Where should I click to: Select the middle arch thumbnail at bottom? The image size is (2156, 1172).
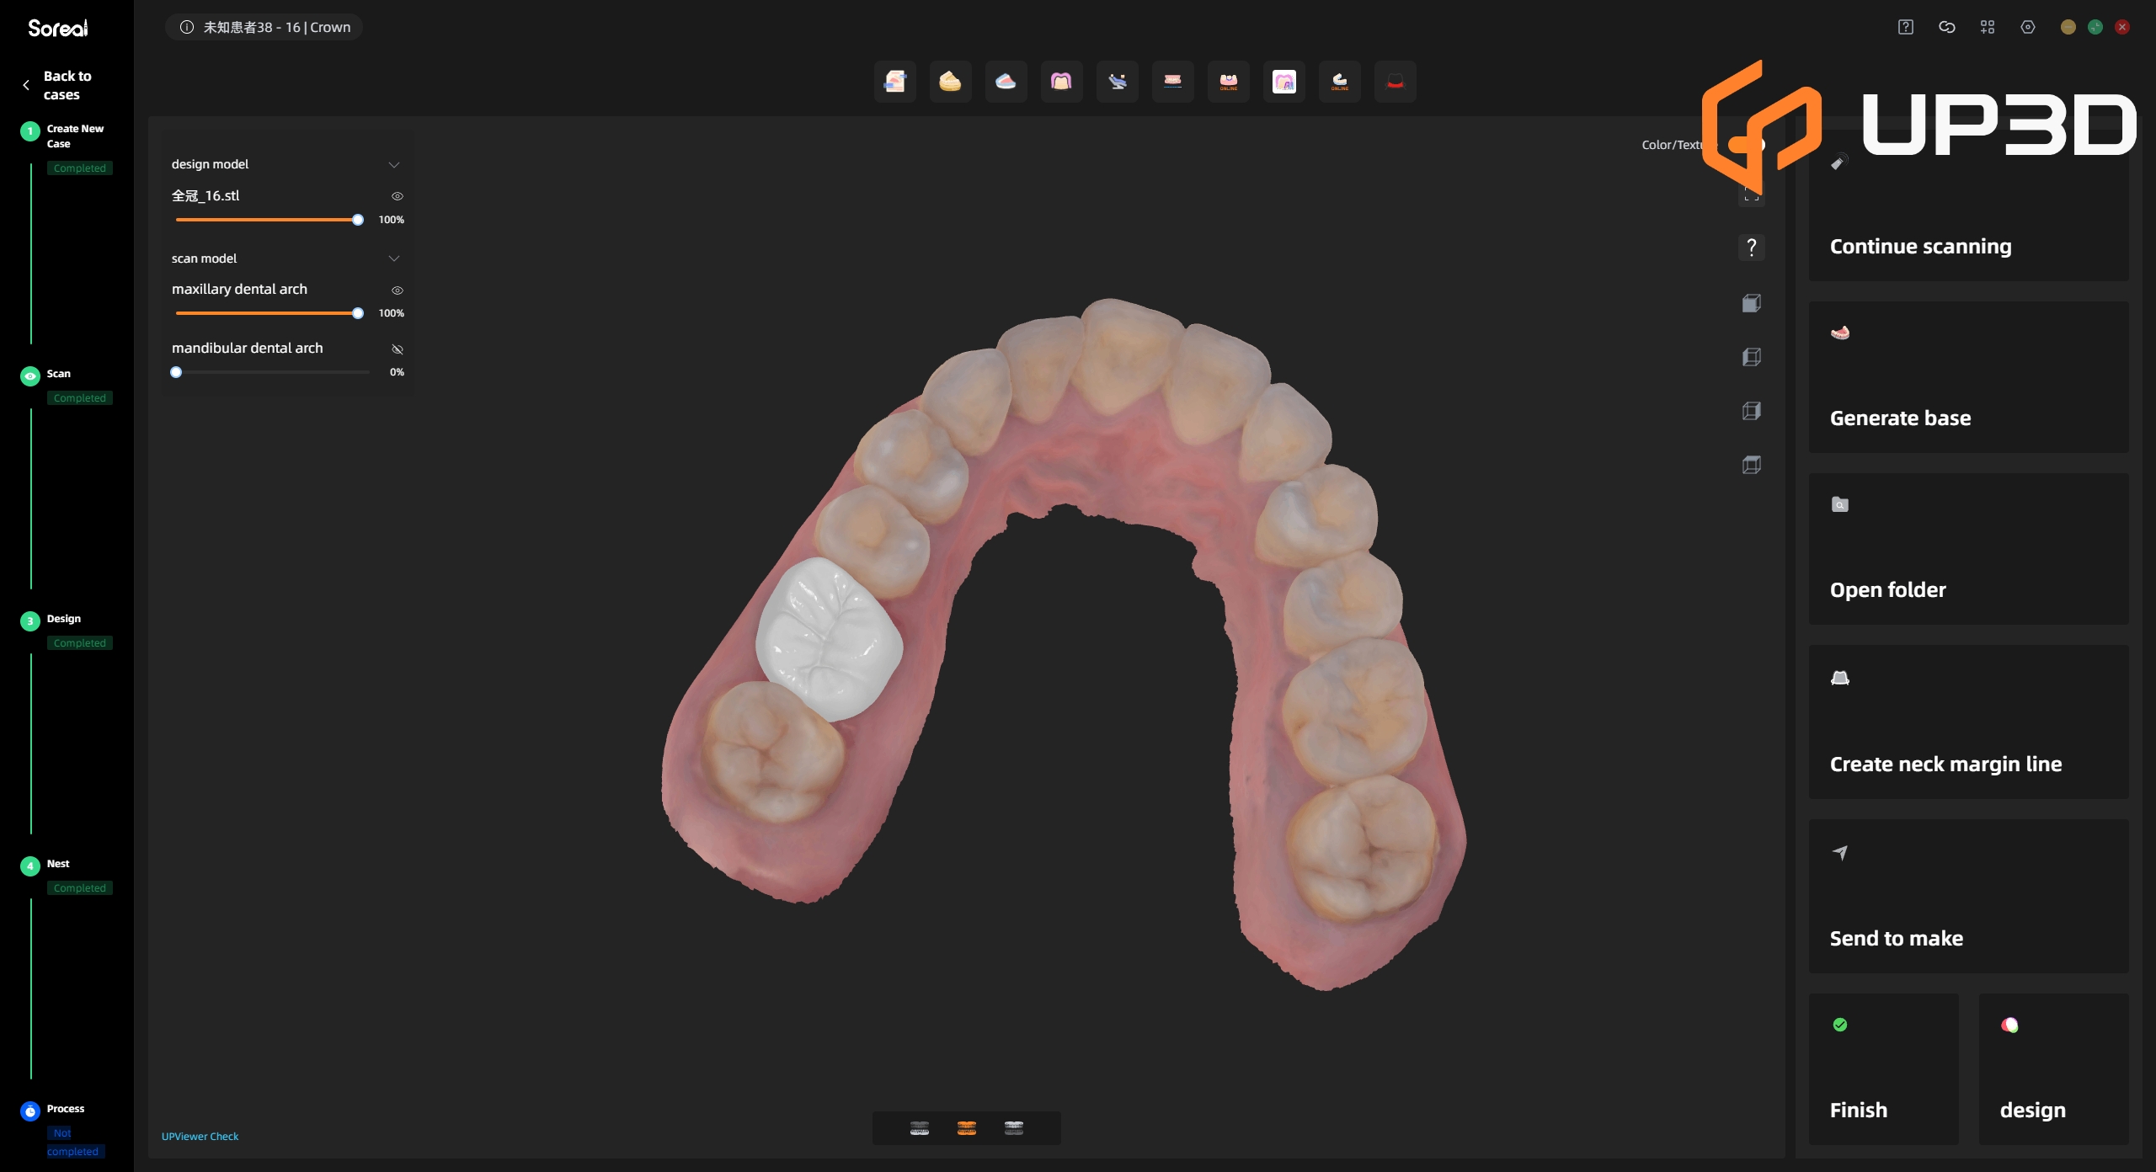tap(966, 1127)
